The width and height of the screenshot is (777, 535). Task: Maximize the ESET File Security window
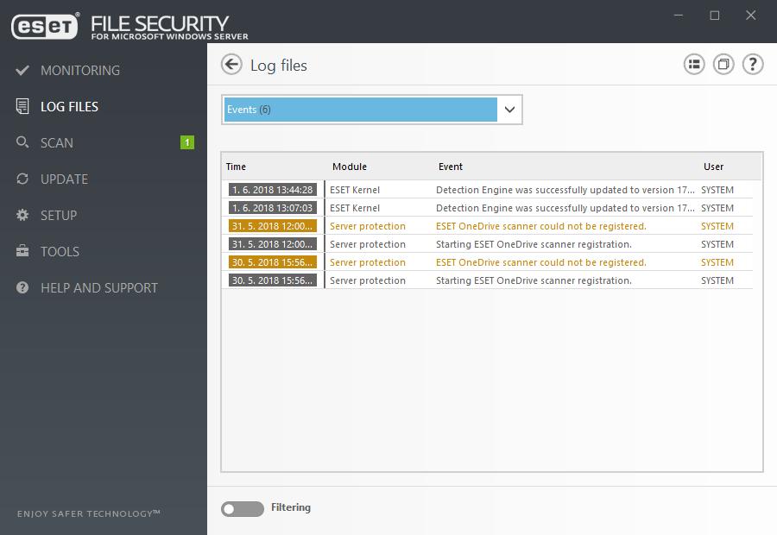click(715, 16)
